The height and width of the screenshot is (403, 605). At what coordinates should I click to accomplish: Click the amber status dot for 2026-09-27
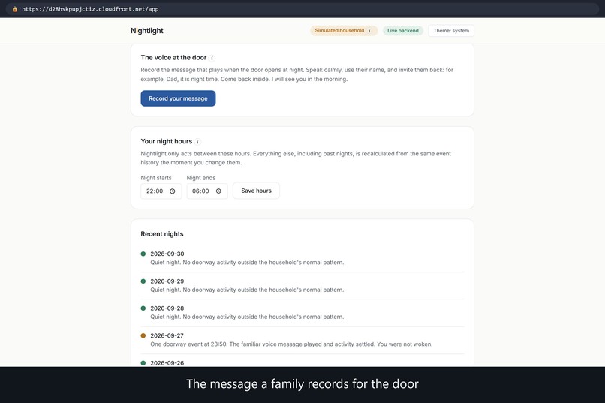pyautogui.click(x=143, y=335)
